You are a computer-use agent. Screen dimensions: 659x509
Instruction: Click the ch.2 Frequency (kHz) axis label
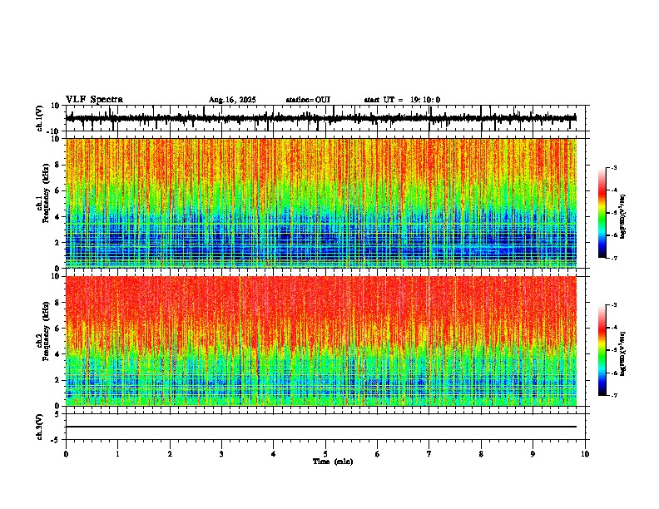43,331
